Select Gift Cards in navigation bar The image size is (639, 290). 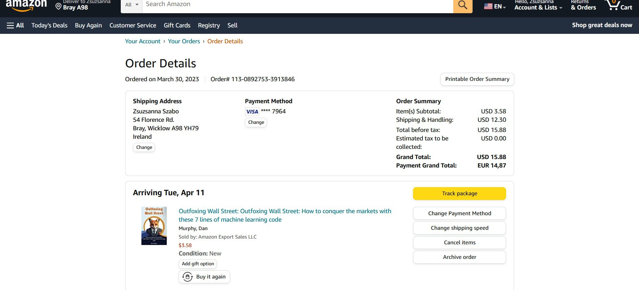pyautogui.click(x=177, y=25)
